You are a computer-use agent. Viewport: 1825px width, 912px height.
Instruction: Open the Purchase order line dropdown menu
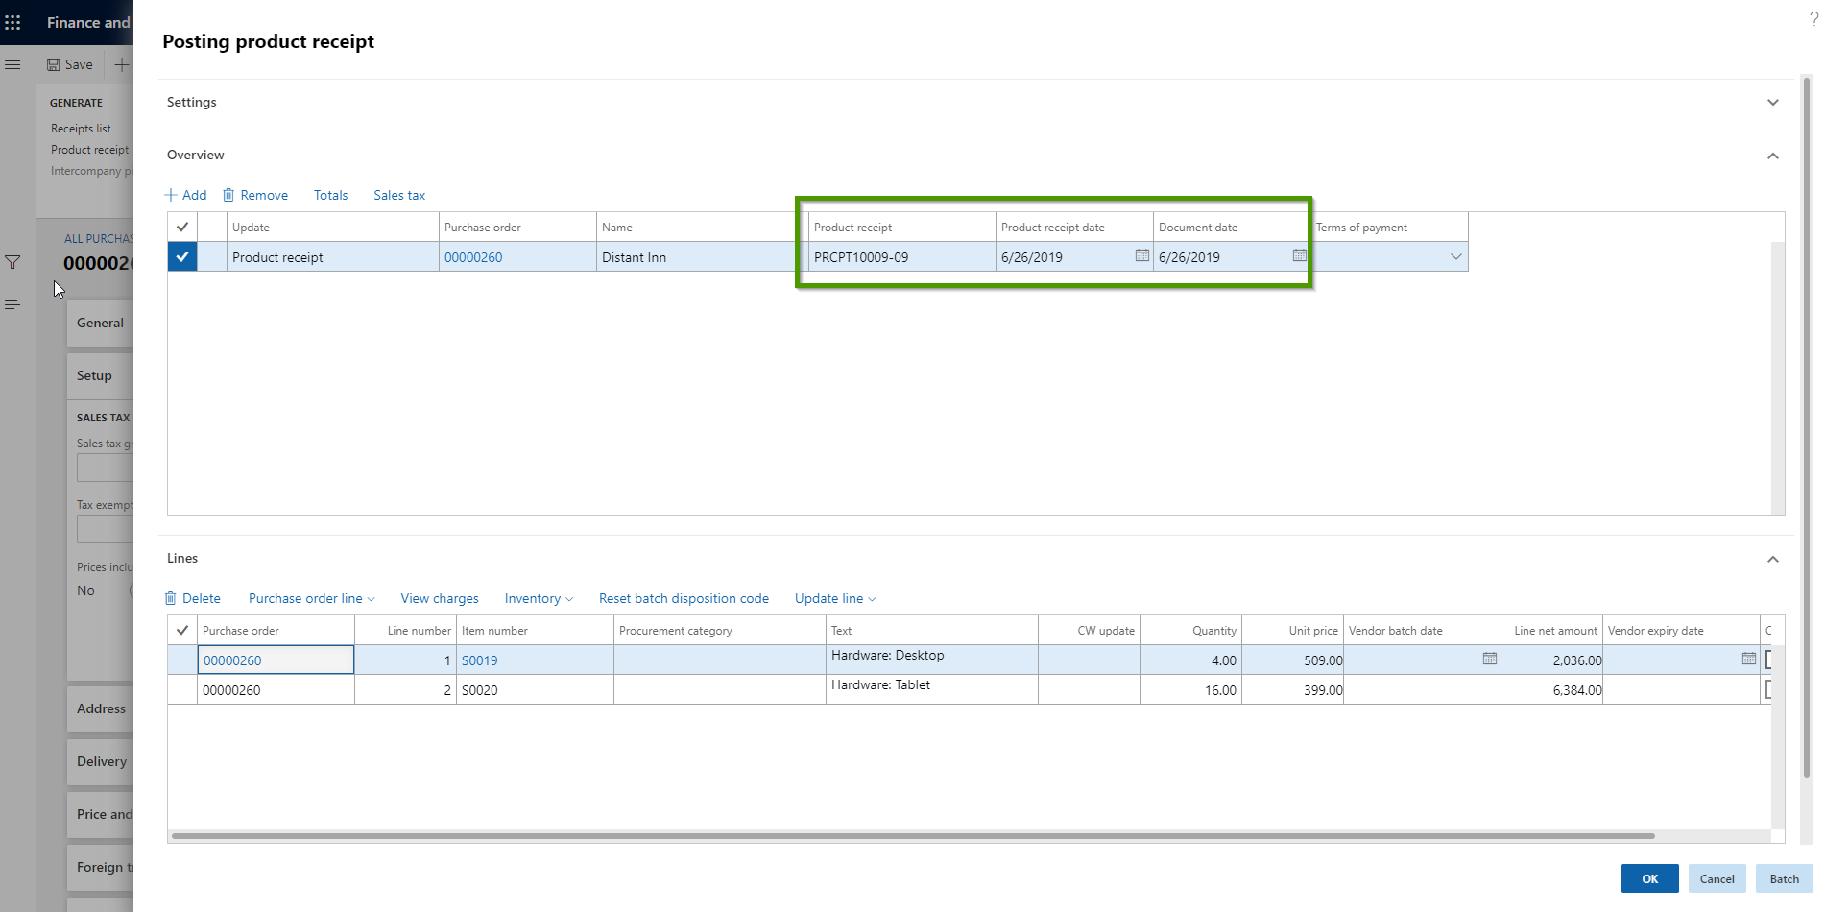coord(311,598)
